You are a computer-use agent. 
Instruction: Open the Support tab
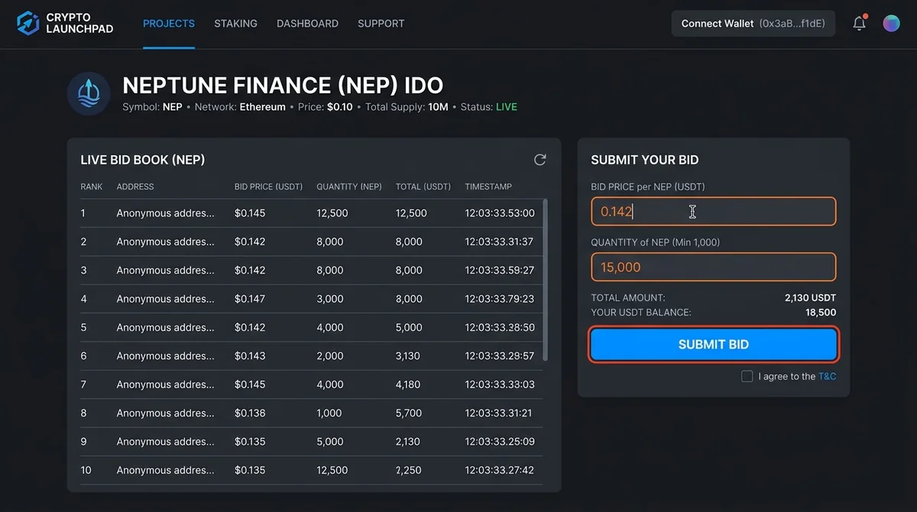pyautogui.click(x=381, y=24)
